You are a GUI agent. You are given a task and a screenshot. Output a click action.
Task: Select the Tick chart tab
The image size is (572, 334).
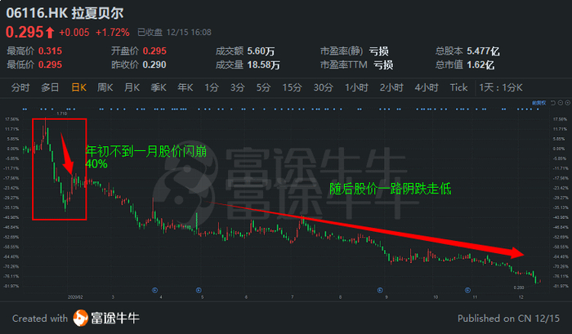coord(458,87)
